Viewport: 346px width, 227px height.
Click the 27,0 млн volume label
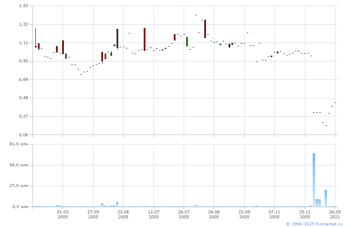click(x=19, y=186)
